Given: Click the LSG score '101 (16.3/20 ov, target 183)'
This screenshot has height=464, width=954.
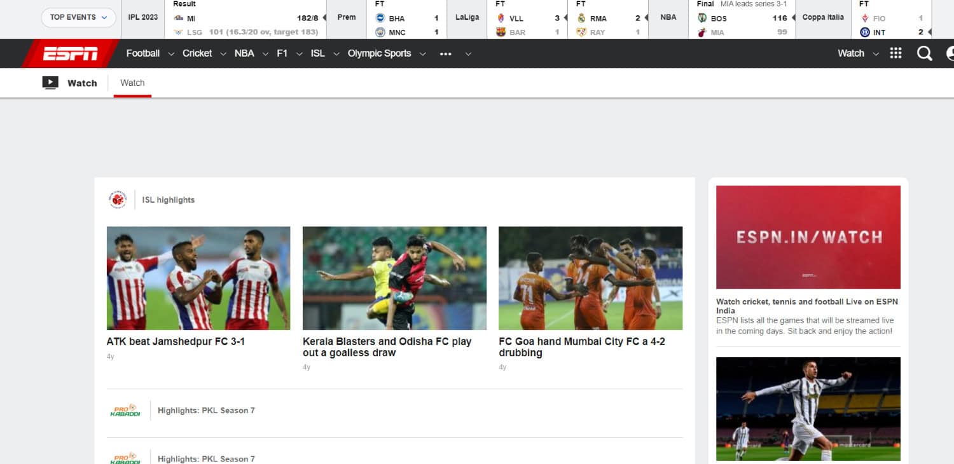Looking at the screenshot, I should pyautogui.click(x=263, y=32).
